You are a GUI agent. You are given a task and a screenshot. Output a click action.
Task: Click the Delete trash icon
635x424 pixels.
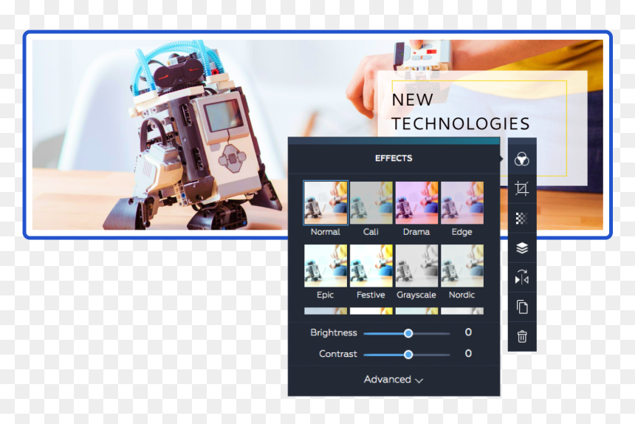click(522, 336)
